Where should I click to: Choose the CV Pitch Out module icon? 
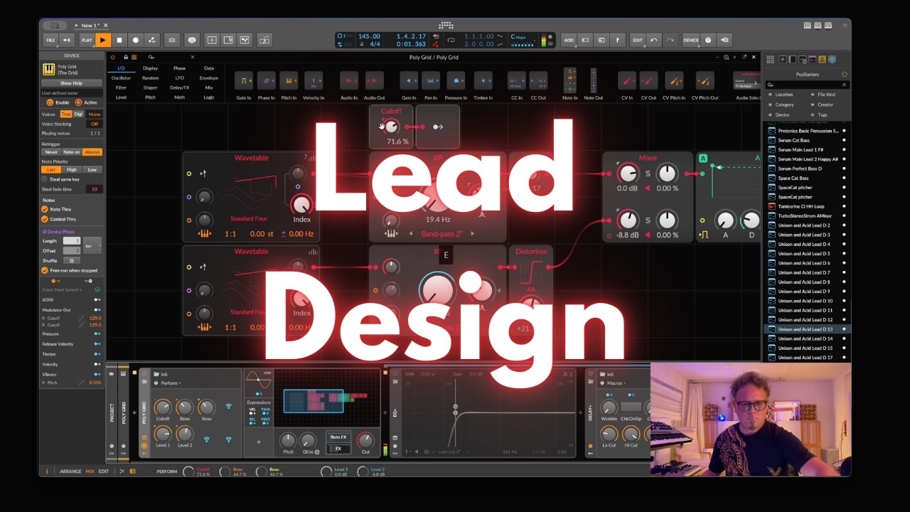point(705,80)
